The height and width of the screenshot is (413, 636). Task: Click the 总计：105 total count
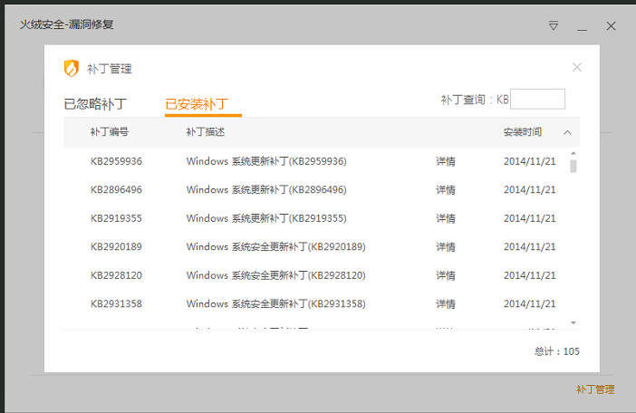click(556, 351)
